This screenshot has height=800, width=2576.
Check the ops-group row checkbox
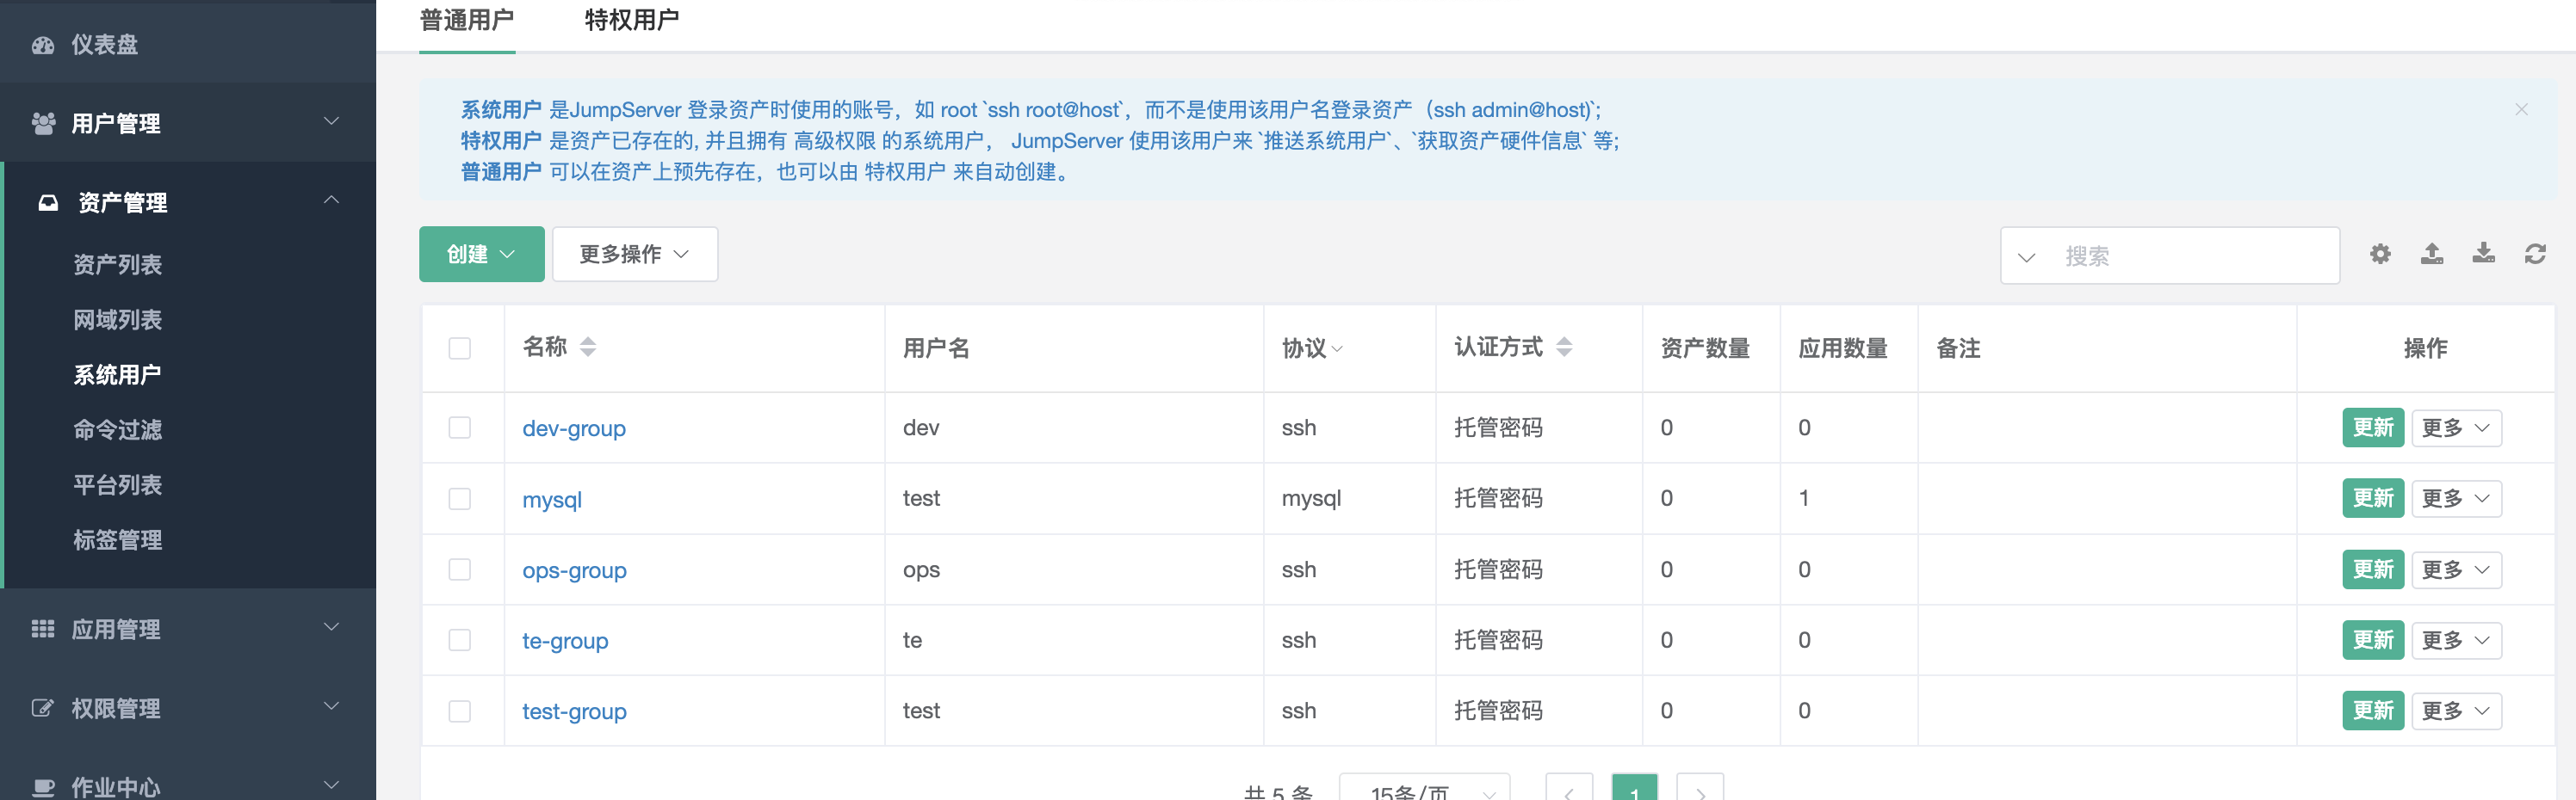click(459, 569)
